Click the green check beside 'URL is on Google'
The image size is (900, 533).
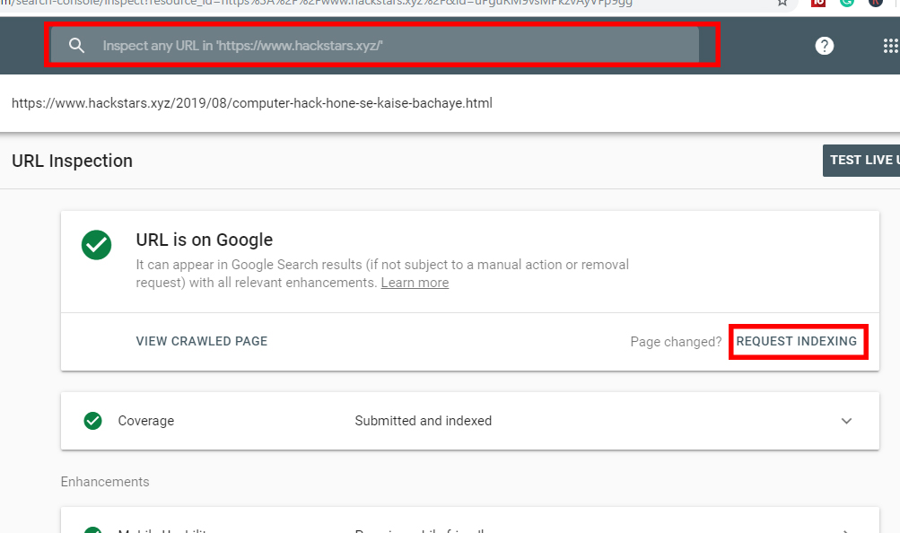click(x=96, y=245)
